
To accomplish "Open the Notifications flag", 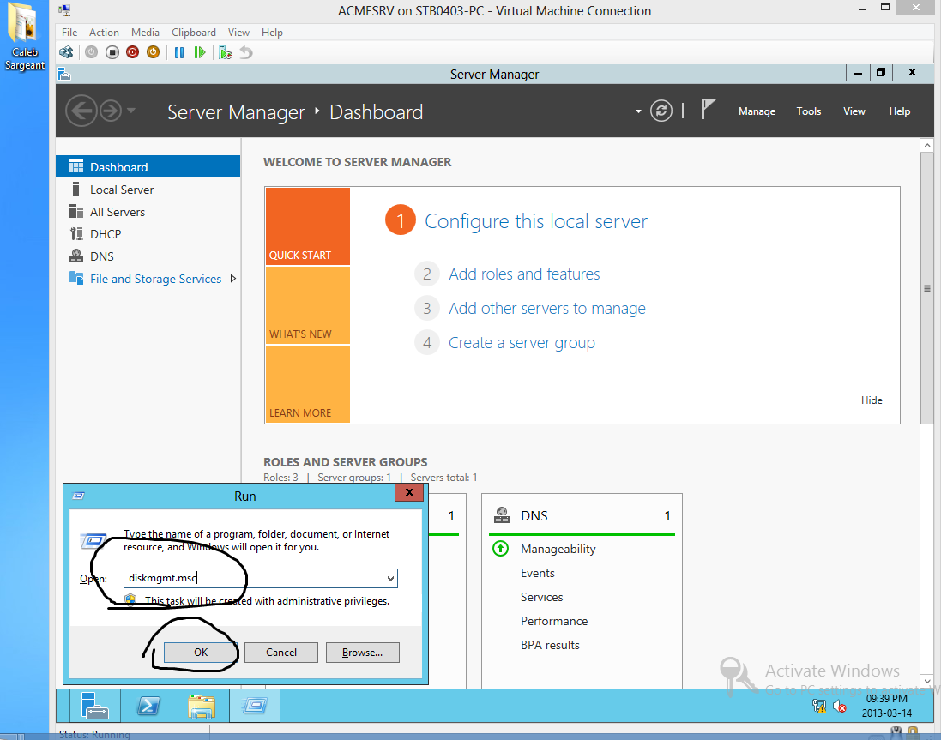I will click(x=708, y=110).
